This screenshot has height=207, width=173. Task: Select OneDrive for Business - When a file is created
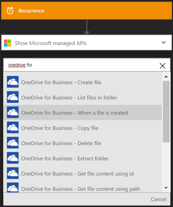[82, 113]
